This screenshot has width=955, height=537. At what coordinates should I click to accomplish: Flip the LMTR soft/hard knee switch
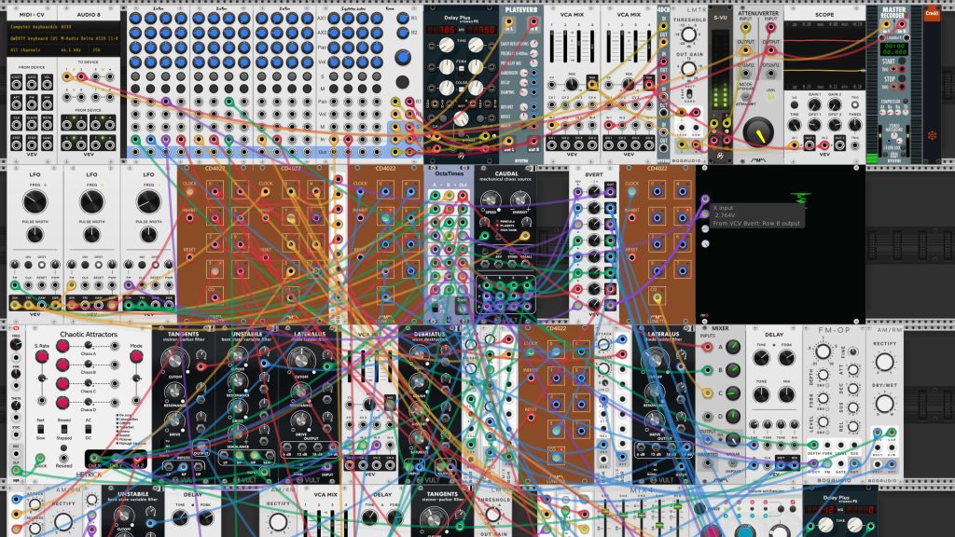pyautogui.click(x=689, y=93)
